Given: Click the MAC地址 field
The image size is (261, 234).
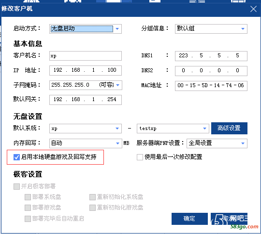Looking at the screenshot, I should 211,86.
